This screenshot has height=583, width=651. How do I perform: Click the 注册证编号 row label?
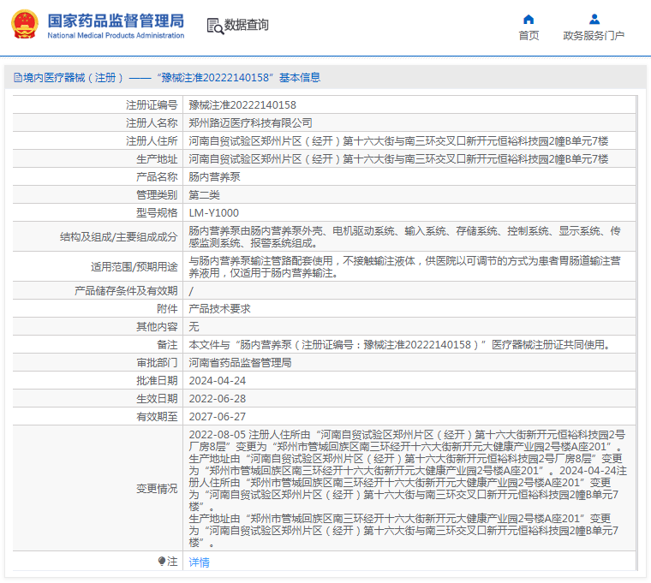(152, 105)
